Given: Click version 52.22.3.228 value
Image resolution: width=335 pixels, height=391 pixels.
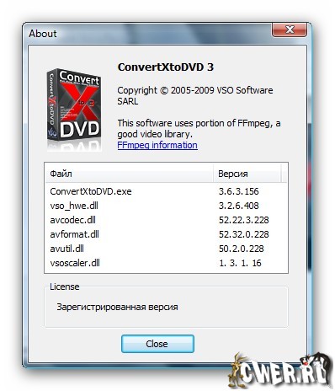Looking at the screenshot, I should 244,220.
